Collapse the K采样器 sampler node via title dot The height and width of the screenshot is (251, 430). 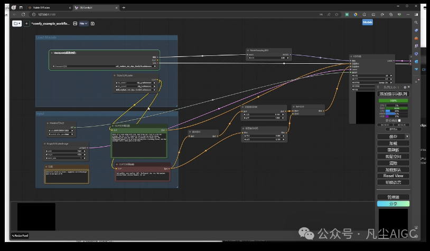[x=351, y=56]
